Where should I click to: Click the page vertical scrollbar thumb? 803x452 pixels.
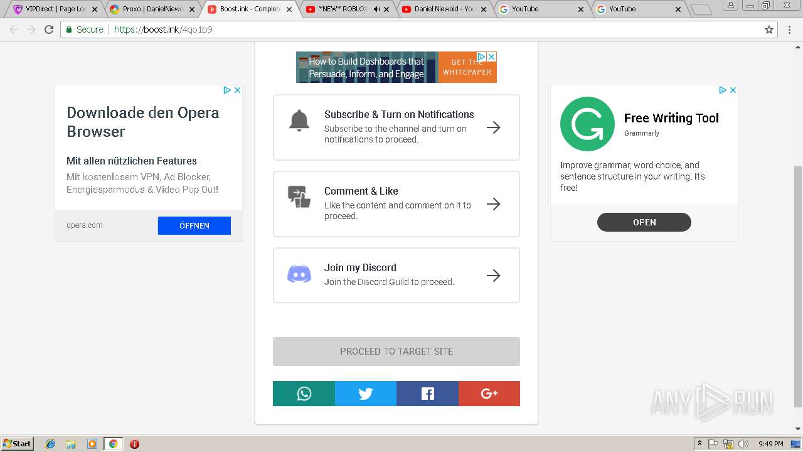(798, 287)
